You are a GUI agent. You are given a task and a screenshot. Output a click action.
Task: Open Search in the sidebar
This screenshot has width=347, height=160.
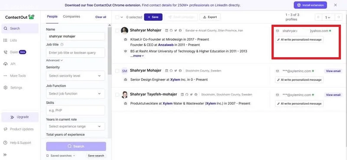pos(20,29)
